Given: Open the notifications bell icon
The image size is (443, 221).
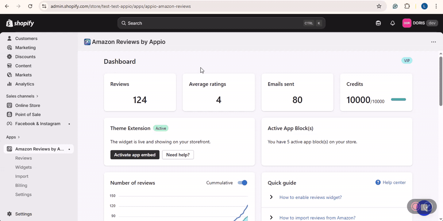Looking at the screenshot, I should [392, 23].
